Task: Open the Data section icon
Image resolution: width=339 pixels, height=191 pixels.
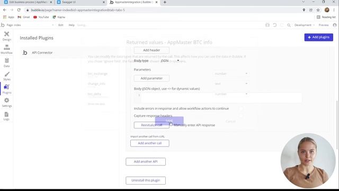Action: pos(7,63)
